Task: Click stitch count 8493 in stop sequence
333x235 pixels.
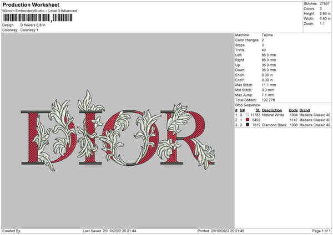Action: [256, 120]
